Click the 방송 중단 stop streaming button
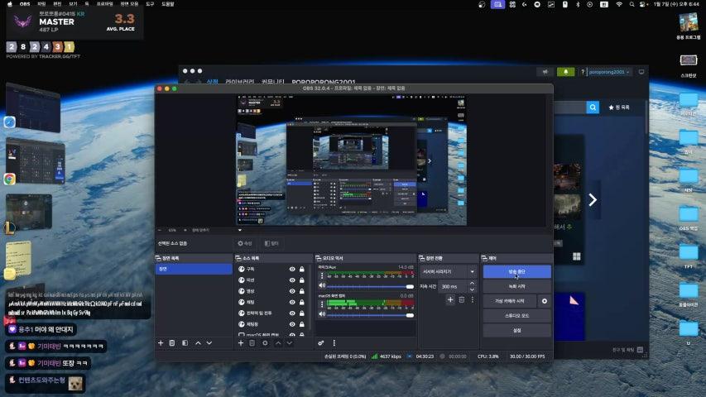Screen dimensions: 706x397 tap(516, 271)
